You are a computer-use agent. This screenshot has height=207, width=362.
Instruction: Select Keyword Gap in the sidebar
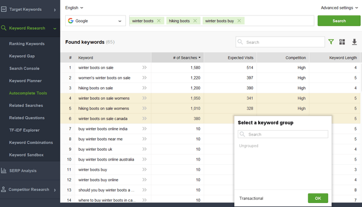pyautogui.click(x=22, y=56)
